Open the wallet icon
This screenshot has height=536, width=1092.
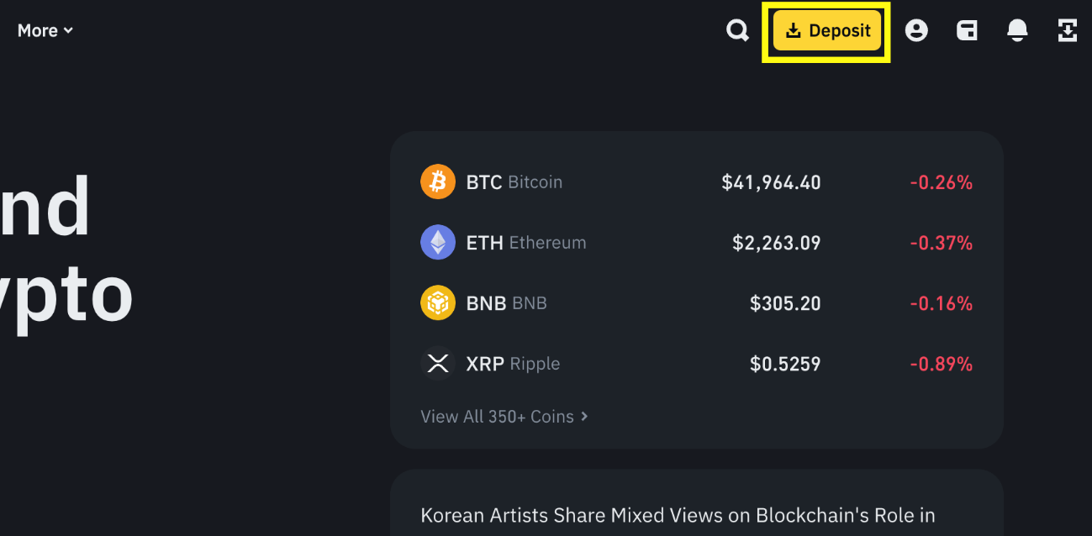[967, 31]
